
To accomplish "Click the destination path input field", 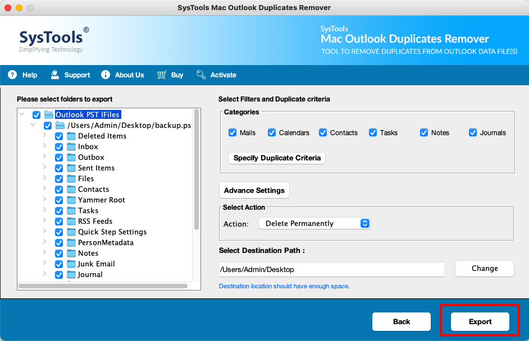I will click(332, 270).
